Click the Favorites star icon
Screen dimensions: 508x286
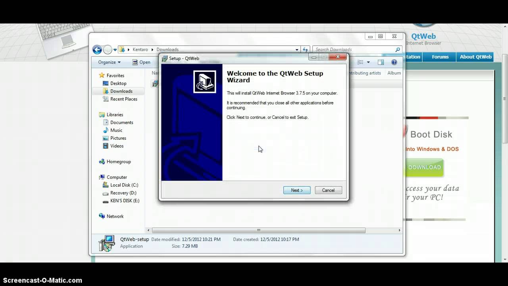coord(102,75)
